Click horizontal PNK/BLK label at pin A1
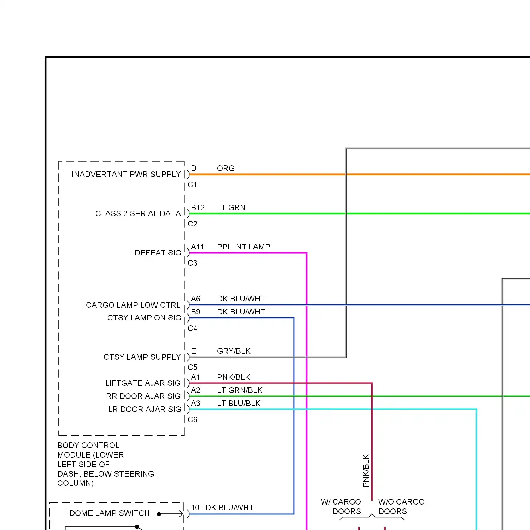The height and width of the screenshot is (530, 530). pos(234,377)
